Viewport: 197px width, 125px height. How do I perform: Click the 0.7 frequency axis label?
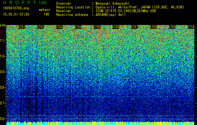click(x=3, y=103)
